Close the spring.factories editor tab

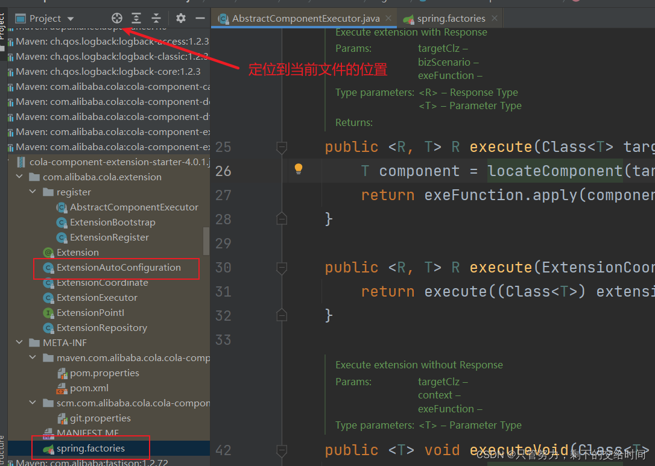(495, 18)
